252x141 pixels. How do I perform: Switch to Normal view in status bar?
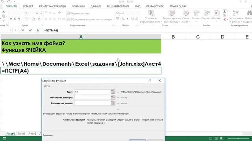tap(211, 138)
